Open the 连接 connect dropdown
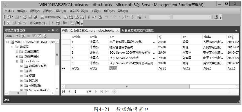Image resolution: width=242 pixels, height=112 pixels. [10, 36]
